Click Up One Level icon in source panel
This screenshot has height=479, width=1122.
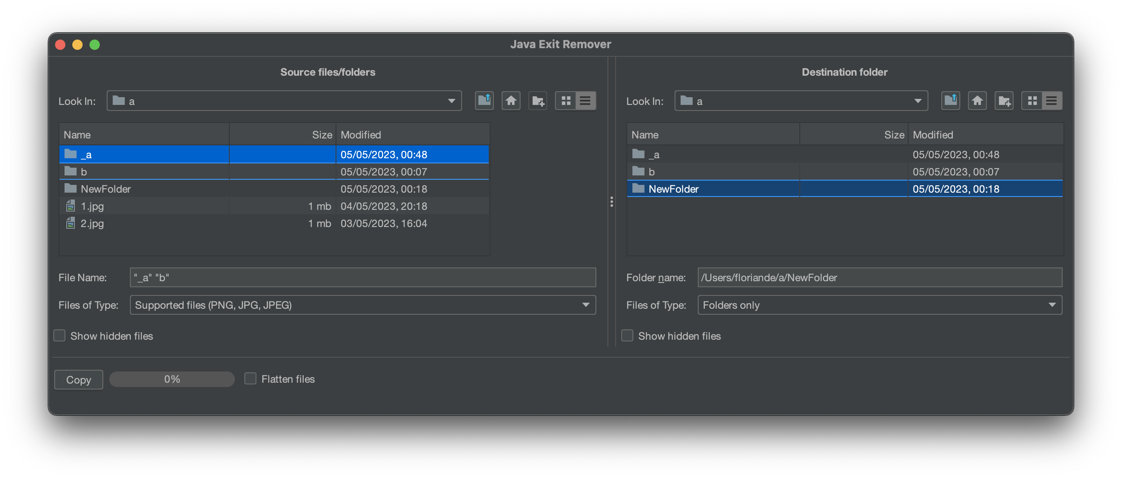click(484, 101)
